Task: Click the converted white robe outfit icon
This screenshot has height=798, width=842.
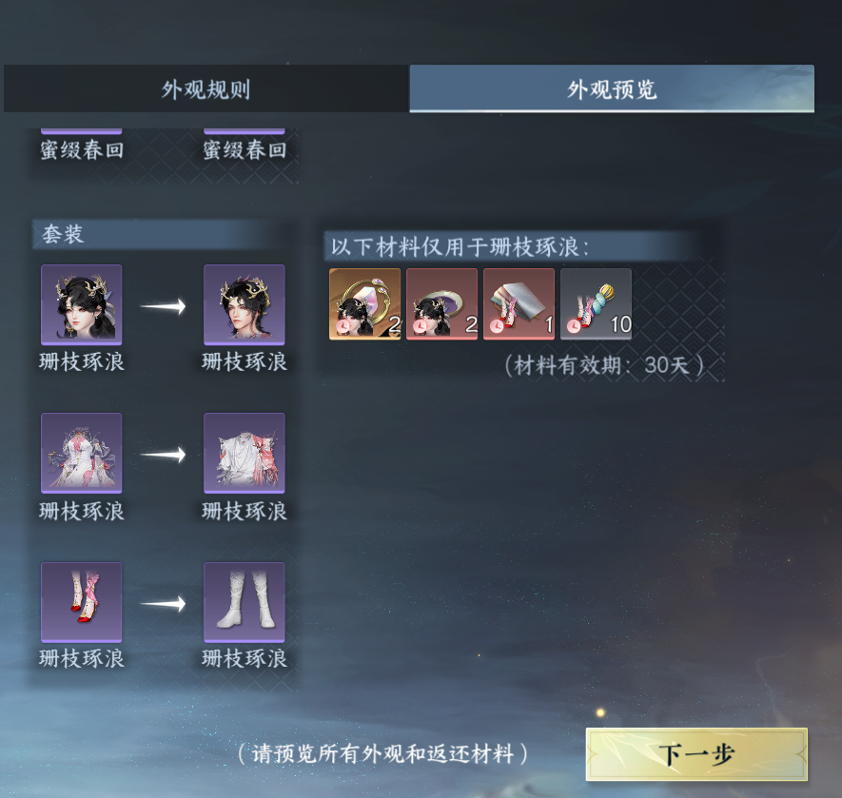Action: tap(245, 453)
